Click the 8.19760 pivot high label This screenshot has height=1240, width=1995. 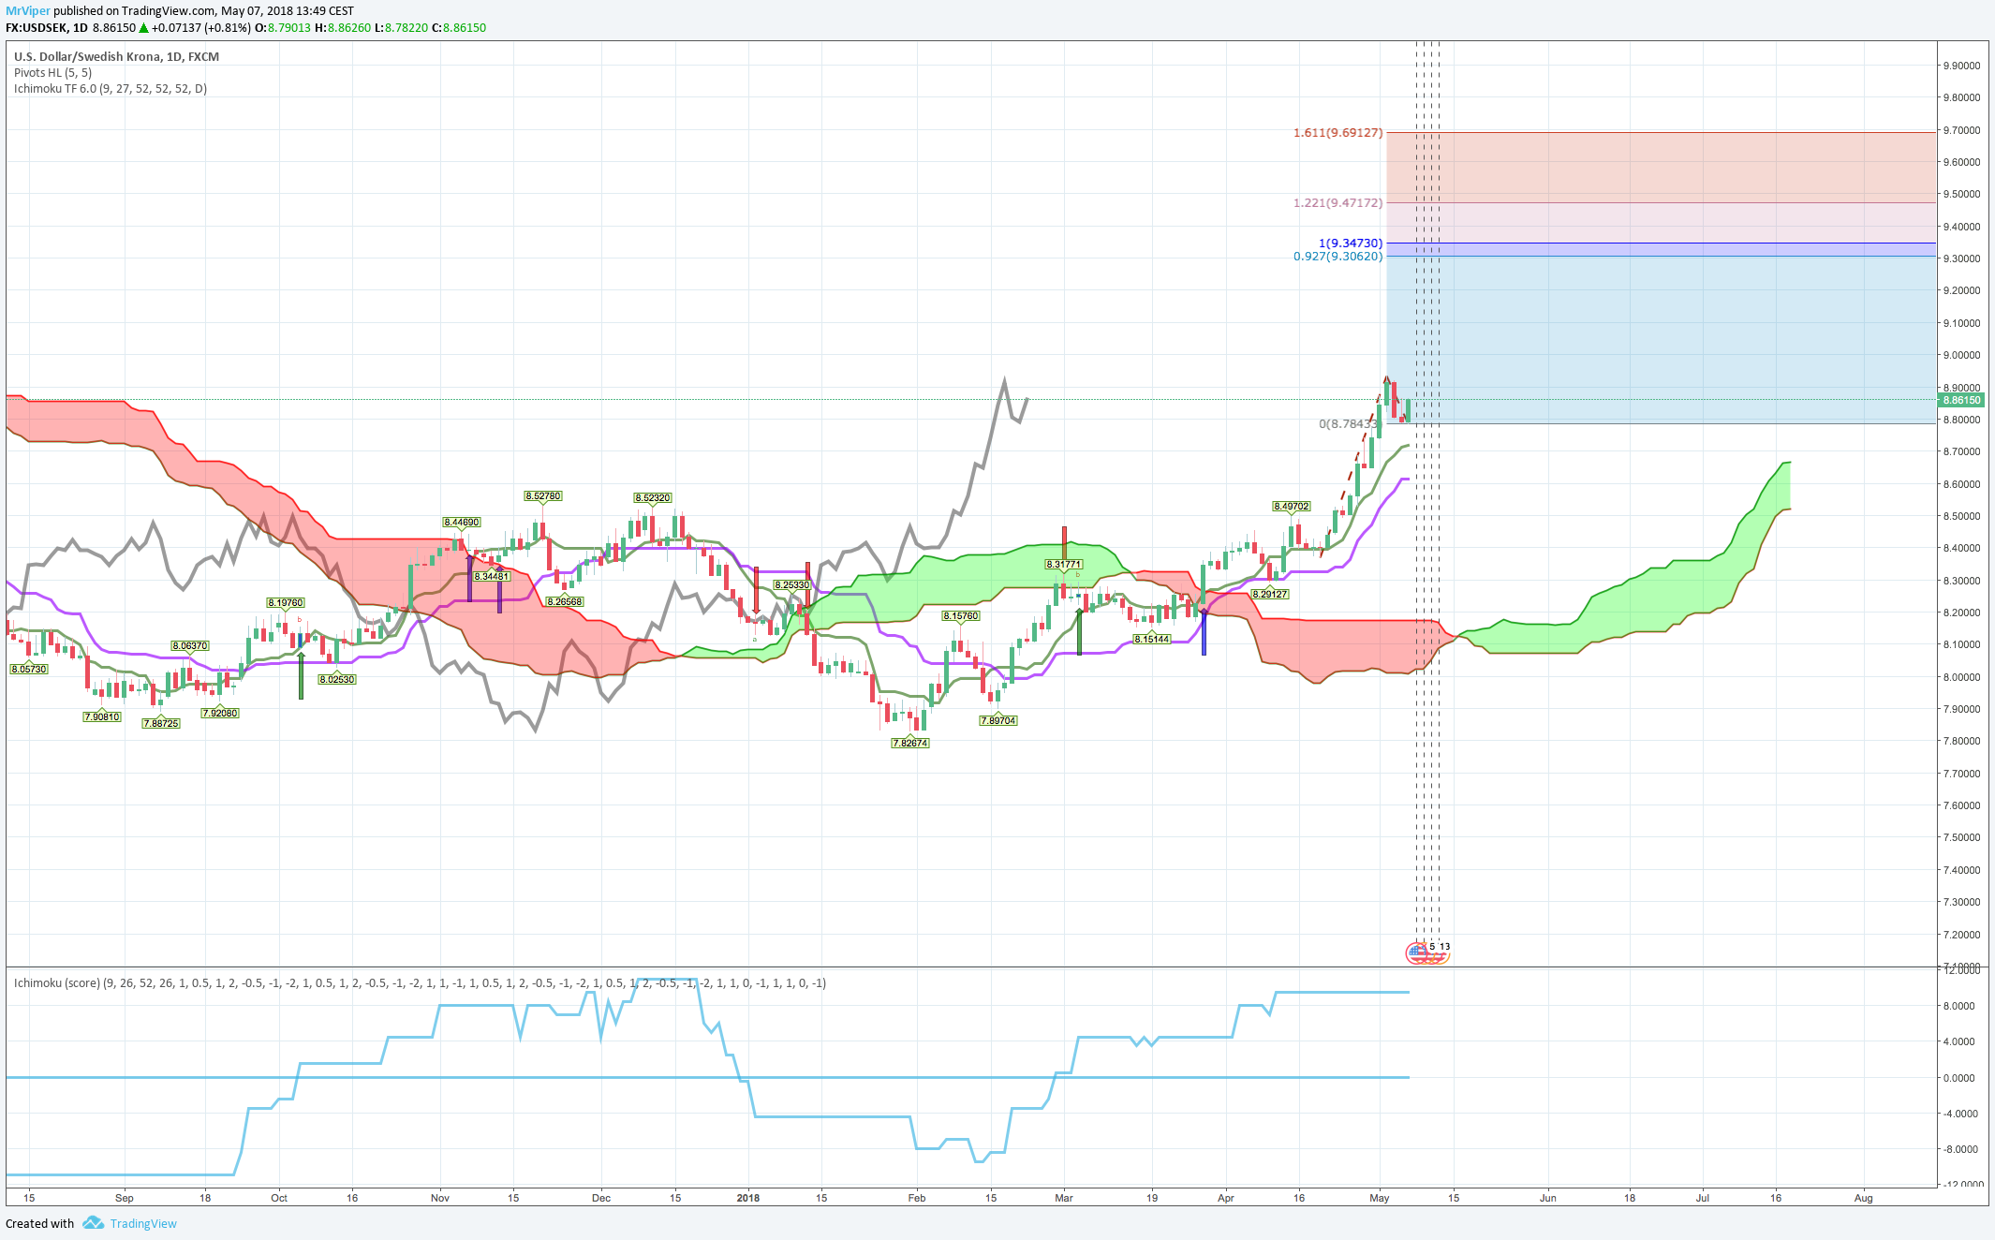pos(286,602)
